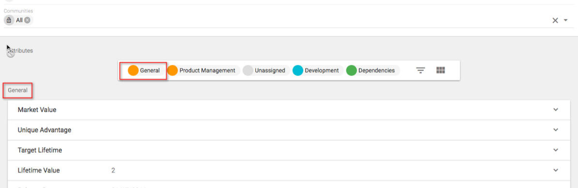Click the grey Unassigned circle
Image resolution: width=578 pixels, height=188 pixels.
[x=248, y=71]
